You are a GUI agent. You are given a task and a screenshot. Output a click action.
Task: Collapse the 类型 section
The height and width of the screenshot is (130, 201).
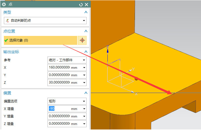tap(86, 12)
